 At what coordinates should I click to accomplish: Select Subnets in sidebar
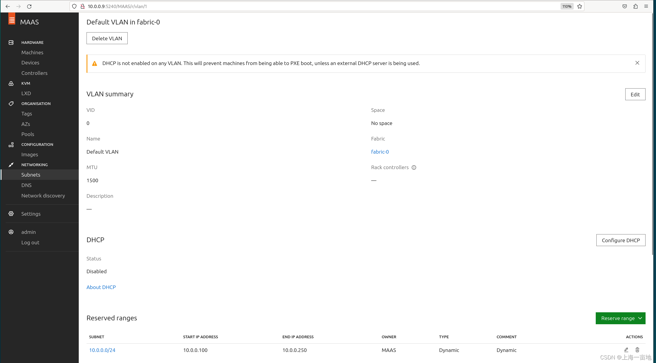40,175
